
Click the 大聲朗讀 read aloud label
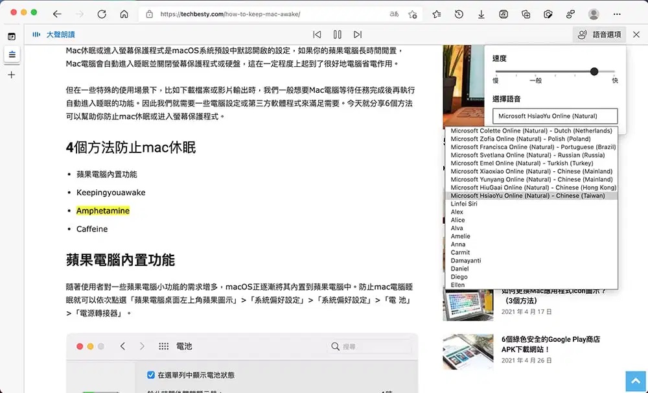pyautogui.click(x=60, y=35)
